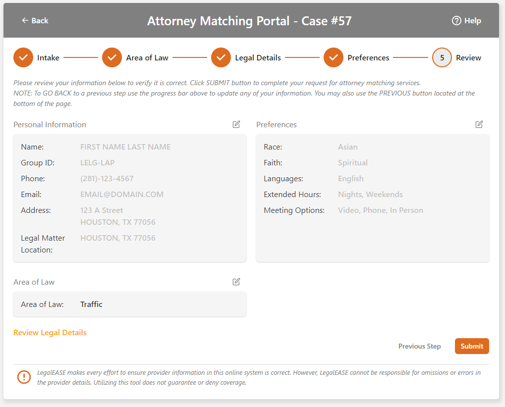Viewport: 505px width, 407px height.
Task: Open the Review step label
Action: (x=468, y=58)
